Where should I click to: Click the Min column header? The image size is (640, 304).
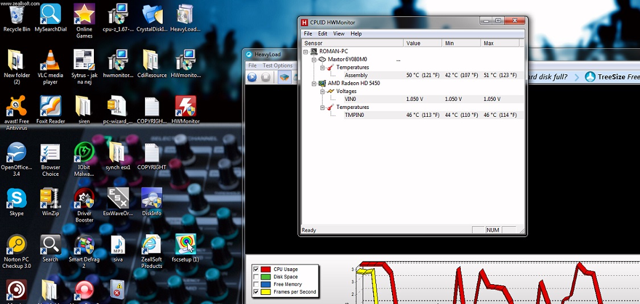coord(461,43)
